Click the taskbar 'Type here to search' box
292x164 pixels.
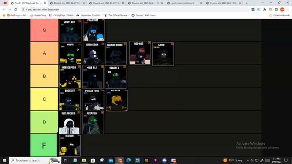tap(35, 160)
